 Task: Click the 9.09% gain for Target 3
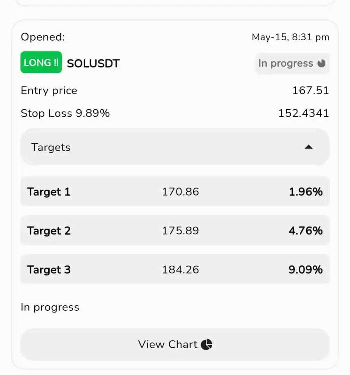coord(306,269)
